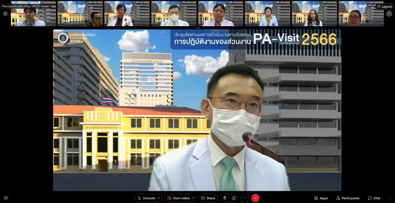Open the Apps panel

pyautogui.click(x=321, y=198)
